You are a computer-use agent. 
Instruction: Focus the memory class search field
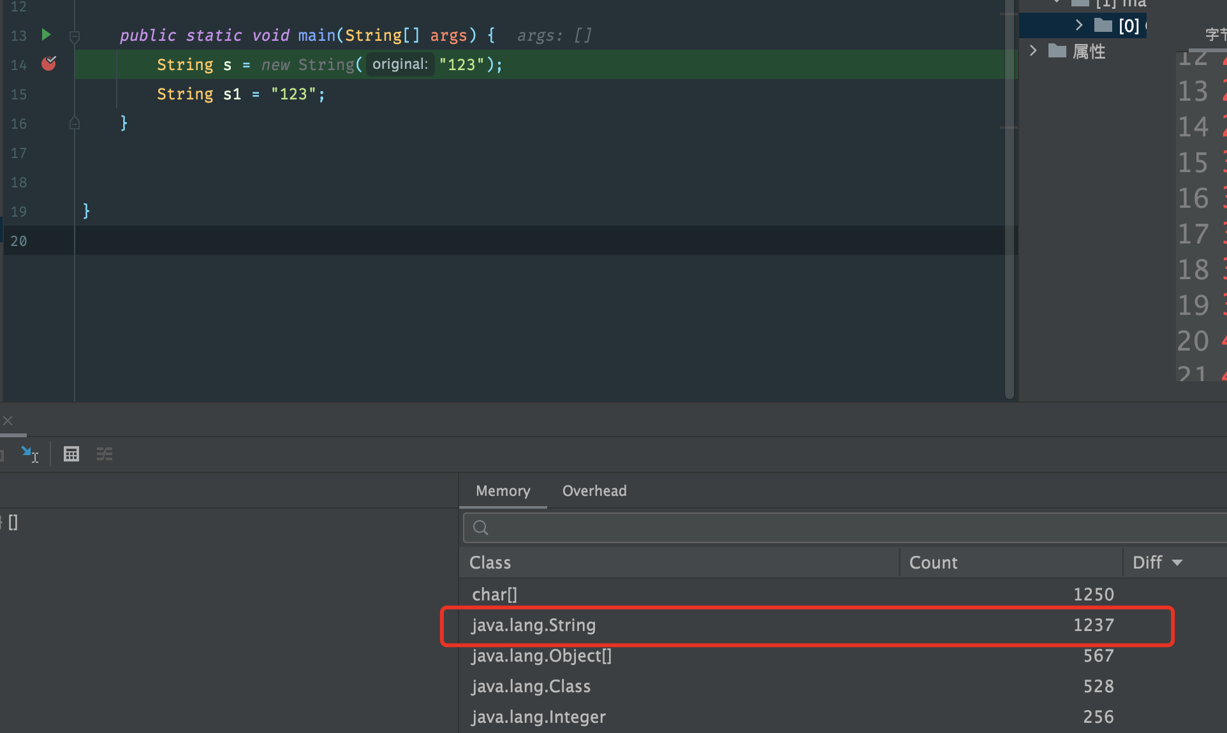[844, 528]
